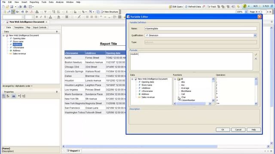Open the Reporting menu
The height and width of the screenshot is (154, 275).
coord(34,2)
